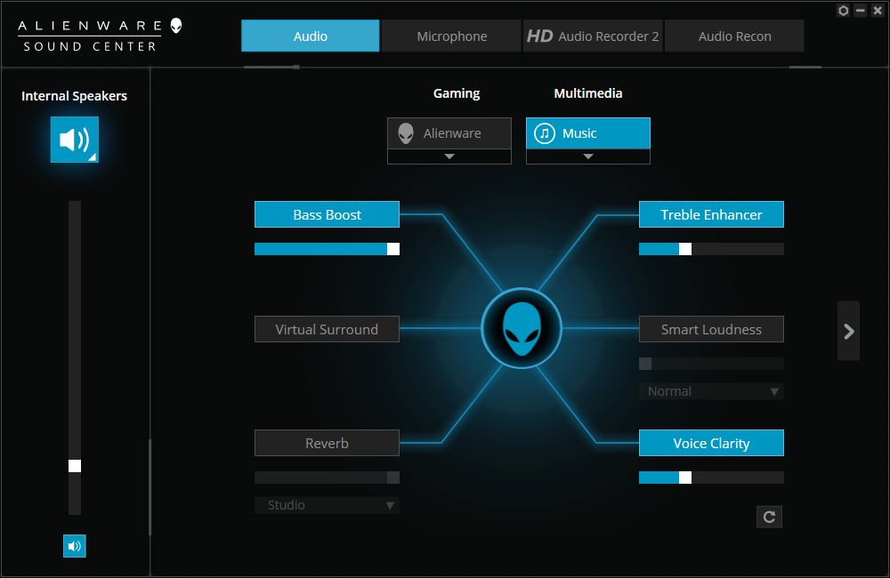Click the Smart Loudness level slider
Screen dimensions: 890x578
click(x=711, y=364)
